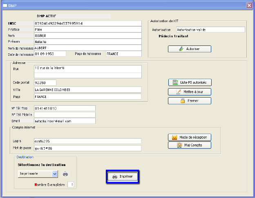
Task: Close the DMP window
Action: (x=249, y=5)
